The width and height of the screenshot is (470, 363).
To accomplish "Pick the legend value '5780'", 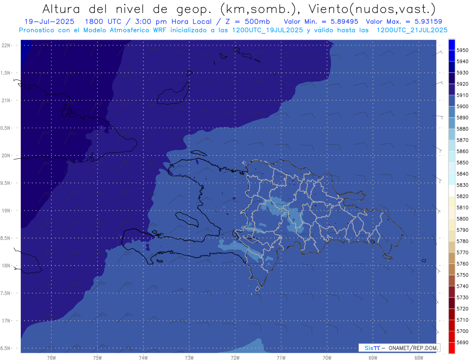I will click(x=462, y=241).
